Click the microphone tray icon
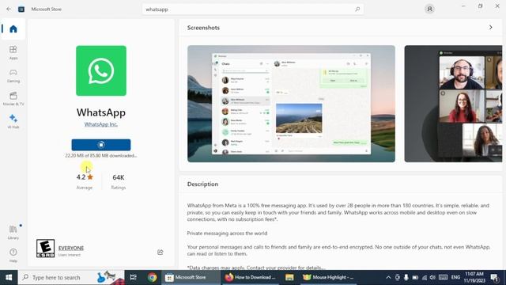The image size is (506, 285). click(406, 277)
